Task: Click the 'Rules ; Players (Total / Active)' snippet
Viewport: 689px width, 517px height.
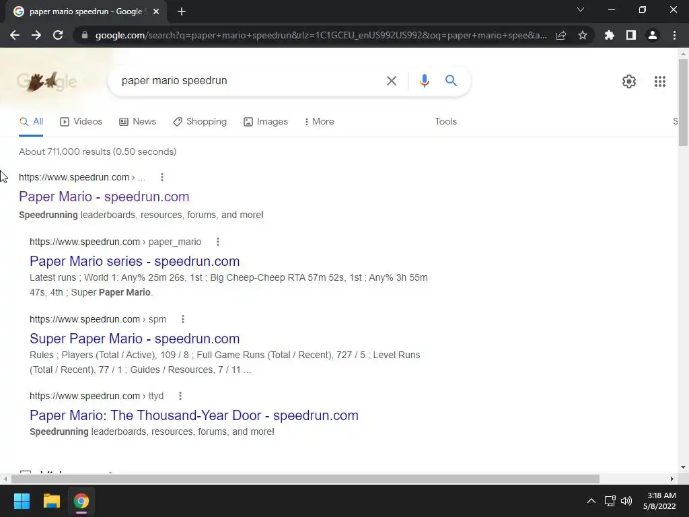Action: [225, 362]
